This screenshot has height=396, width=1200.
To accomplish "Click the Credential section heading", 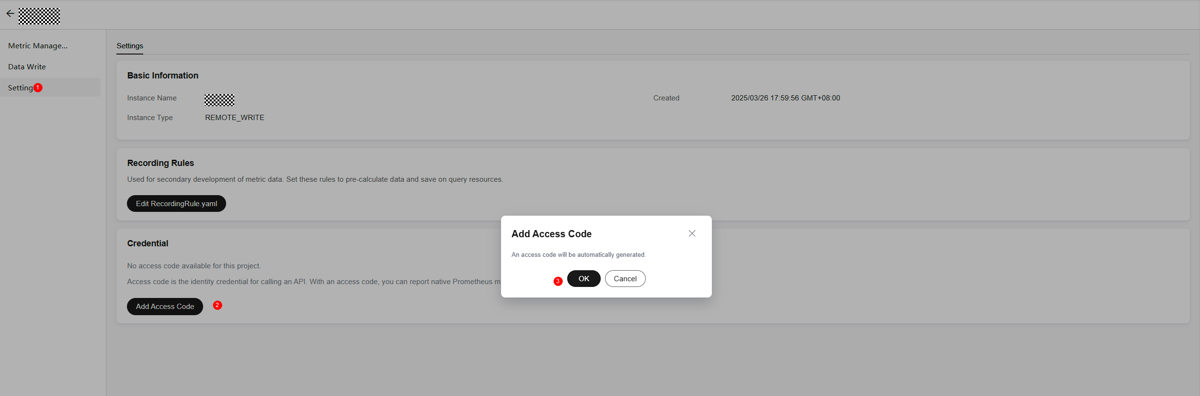I will [x=148, y=243].
